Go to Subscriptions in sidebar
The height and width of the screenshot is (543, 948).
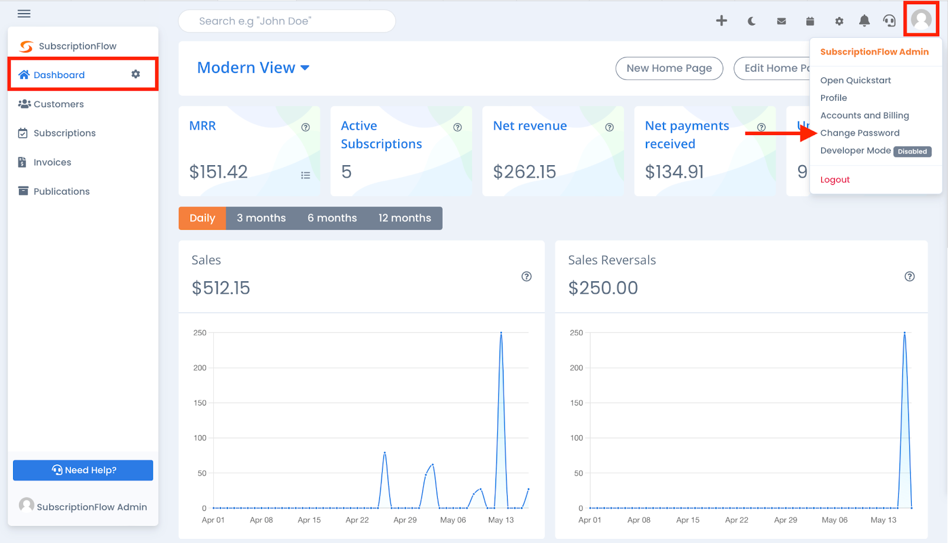[x=65, y=133]
